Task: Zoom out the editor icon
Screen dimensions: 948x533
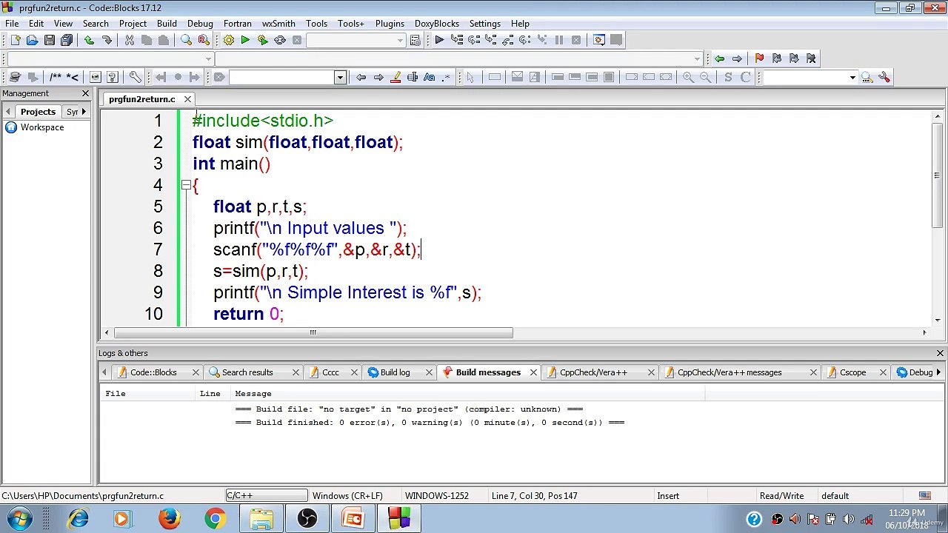Action: coord(705,77)
